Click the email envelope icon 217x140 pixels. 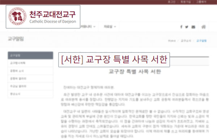[193, 27]
